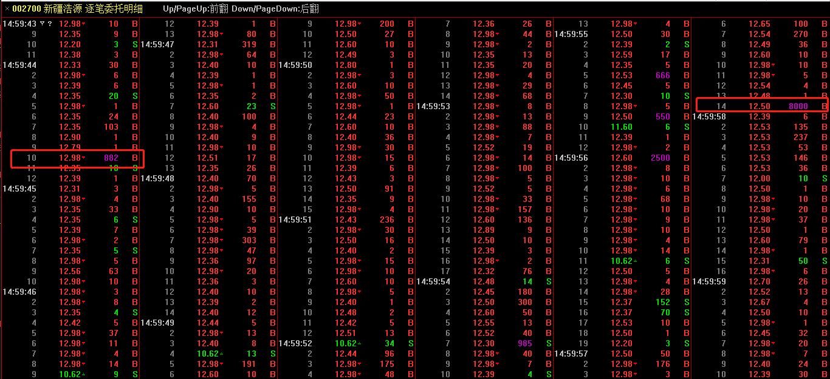Click stock code 002700 in the title
830x379 pixels.
[x=27, y=9]
